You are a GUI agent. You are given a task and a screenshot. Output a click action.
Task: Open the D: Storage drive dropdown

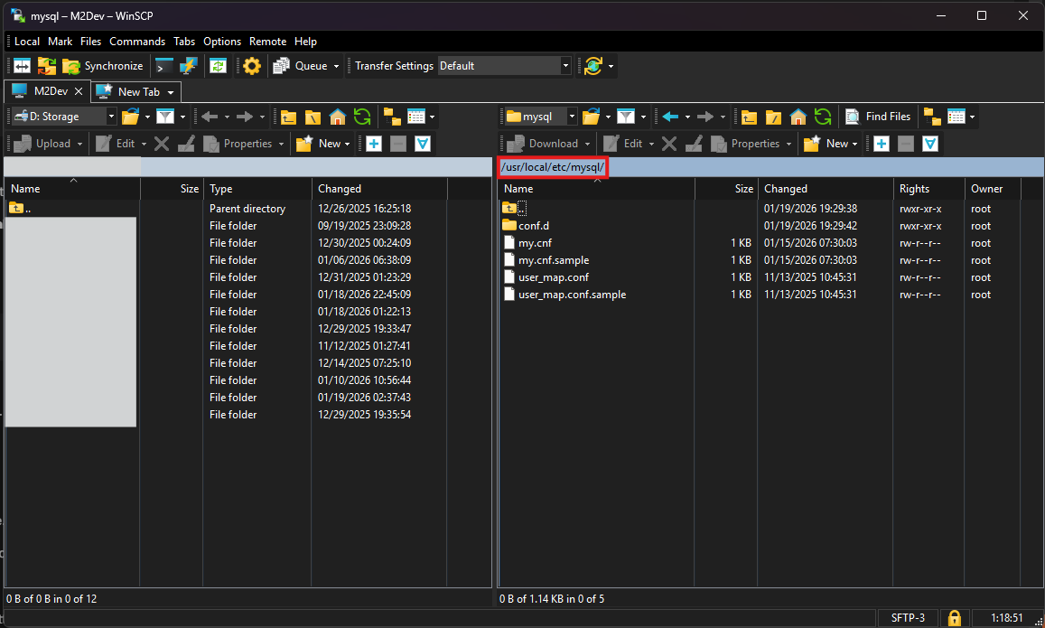pyautogui.click(x=111, y=117)
